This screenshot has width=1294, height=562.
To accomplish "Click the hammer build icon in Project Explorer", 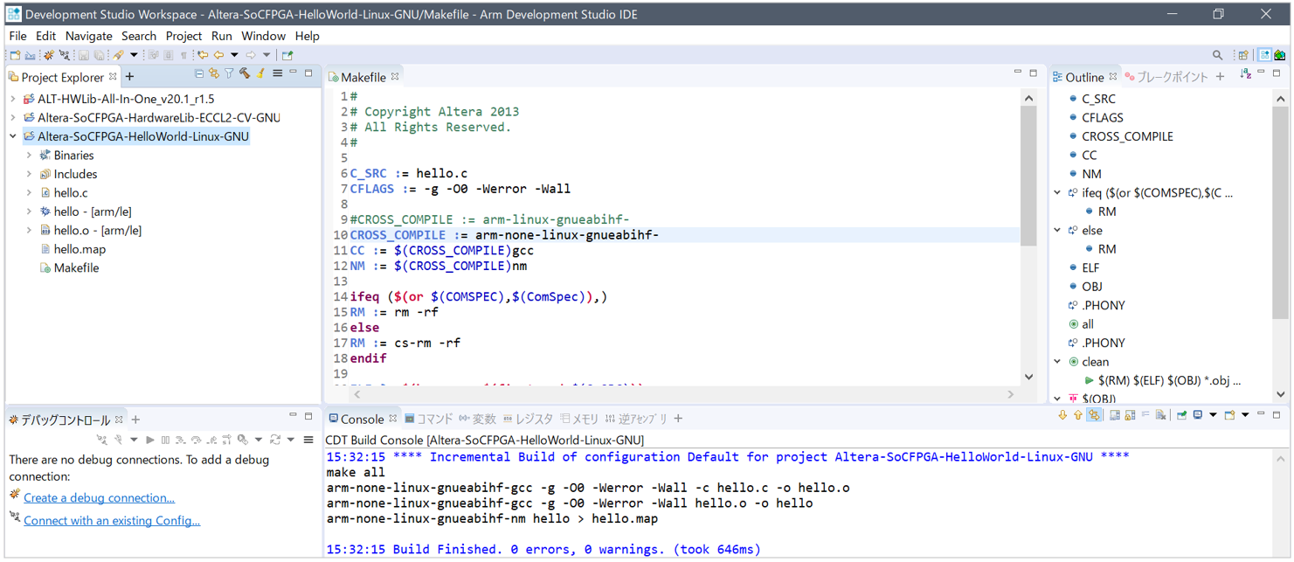I will [x=245, y=74].
